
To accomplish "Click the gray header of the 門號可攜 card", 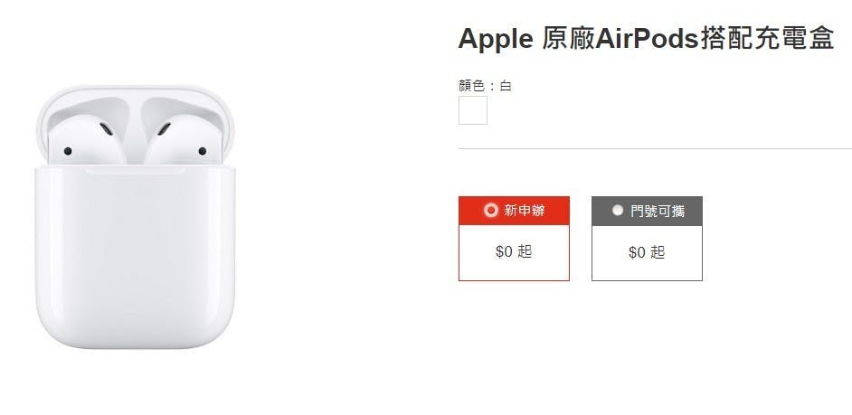I will coord(648,212).
